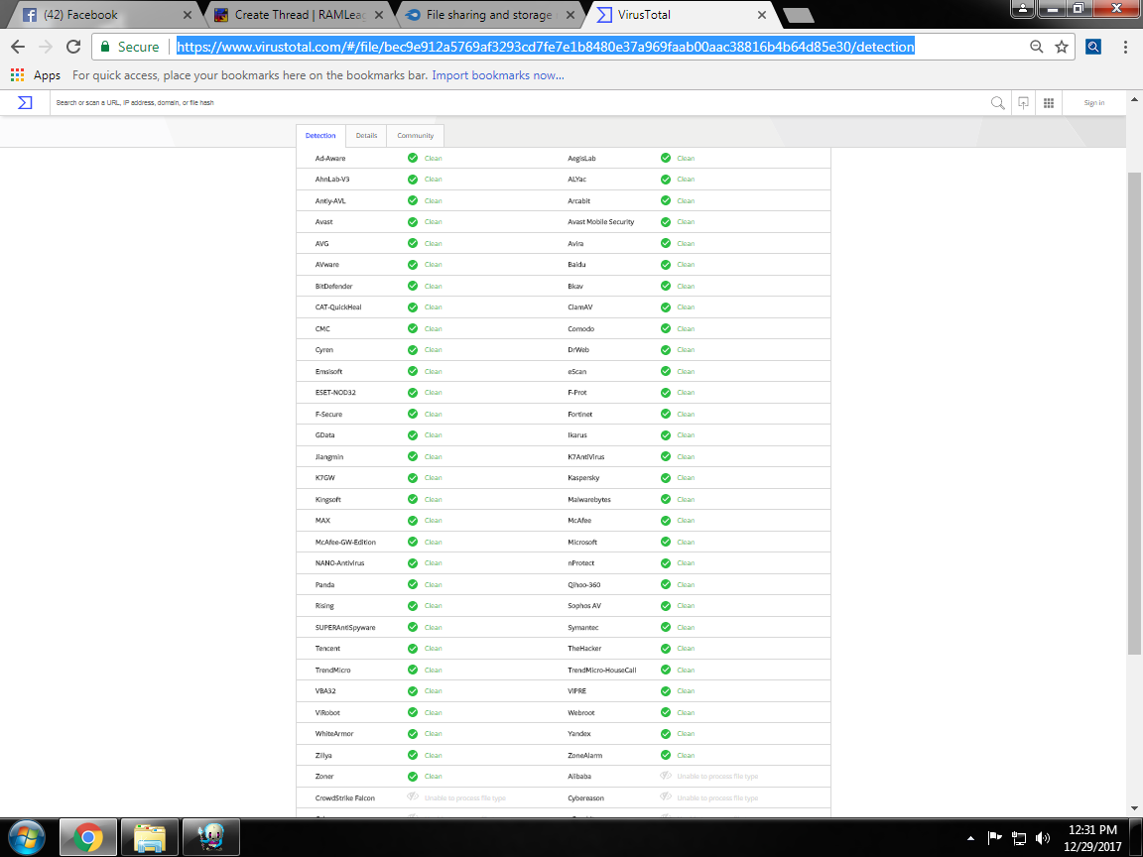The height and width of the screenshot is (857, 1143).
Task: Close the File sharing and storage tab
Action: 571,15
